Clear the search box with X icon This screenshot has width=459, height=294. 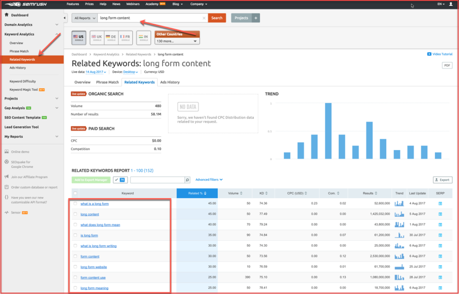tap(204, 18)
